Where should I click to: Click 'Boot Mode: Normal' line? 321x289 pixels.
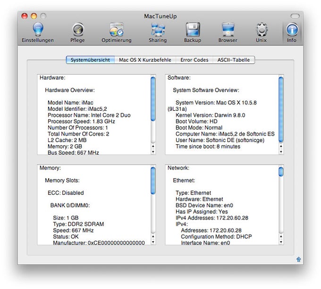pos(199,128)
